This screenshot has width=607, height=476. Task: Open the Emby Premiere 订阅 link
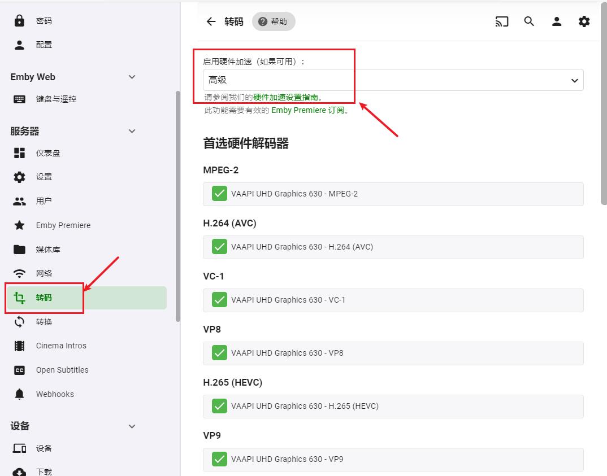click(310, 110)
